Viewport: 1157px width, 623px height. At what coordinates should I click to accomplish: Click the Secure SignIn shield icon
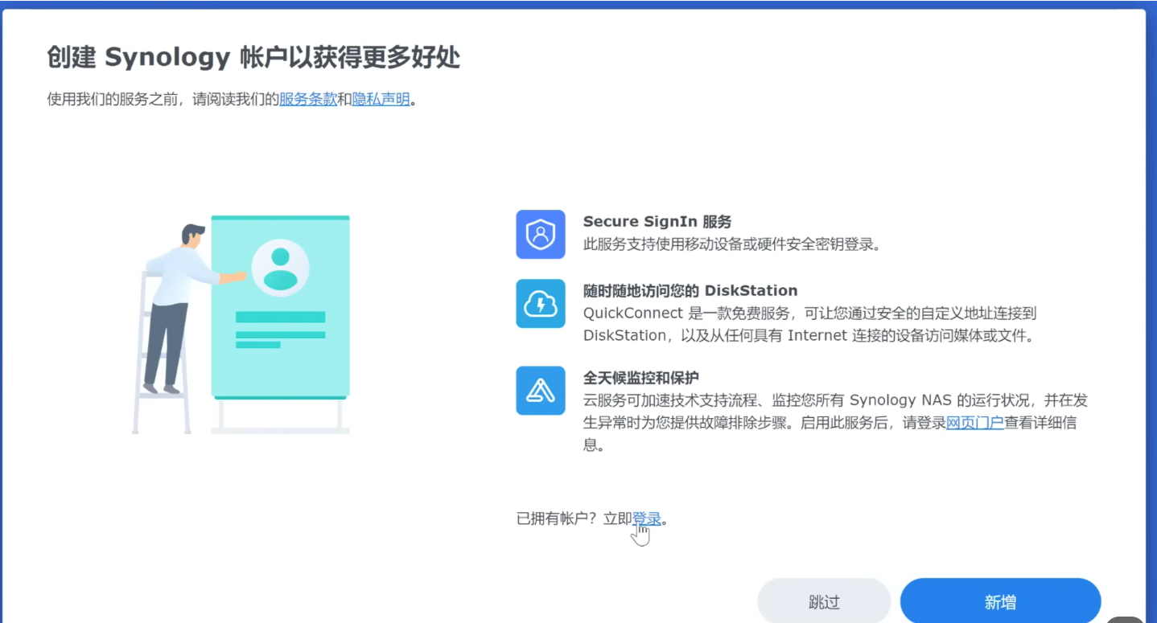point(540,235)
